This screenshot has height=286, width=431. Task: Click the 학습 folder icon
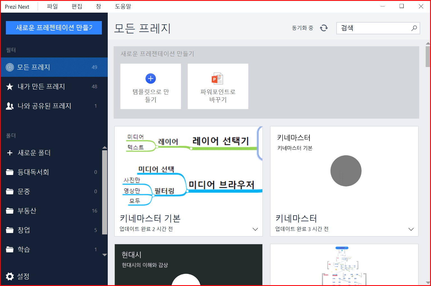[10, 250]
